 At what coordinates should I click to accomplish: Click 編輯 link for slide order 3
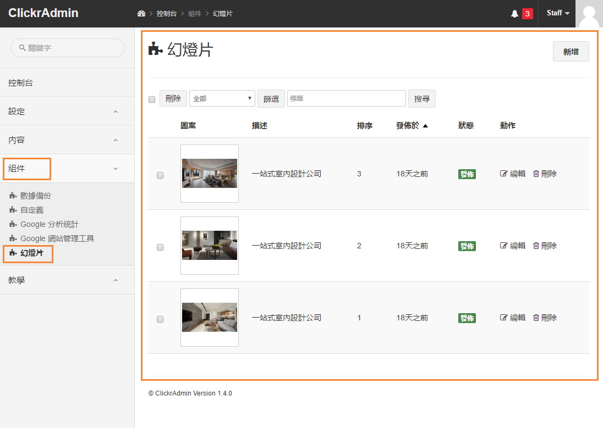click(x=517, y=174)
